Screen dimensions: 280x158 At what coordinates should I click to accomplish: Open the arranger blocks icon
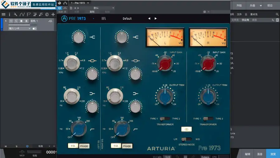coord(35,14)
